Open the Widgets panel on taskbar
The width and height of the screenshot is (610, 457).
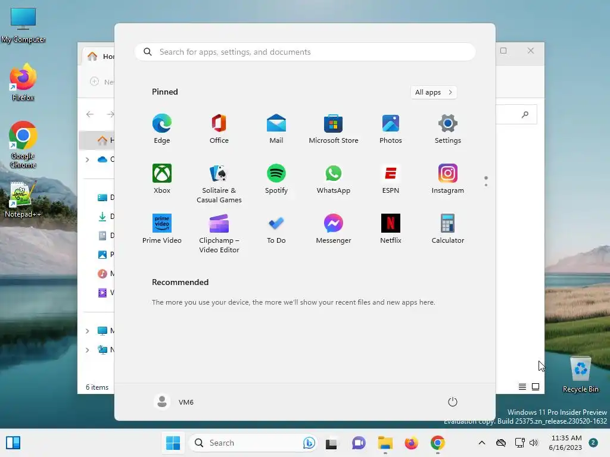tap(13, 443)
